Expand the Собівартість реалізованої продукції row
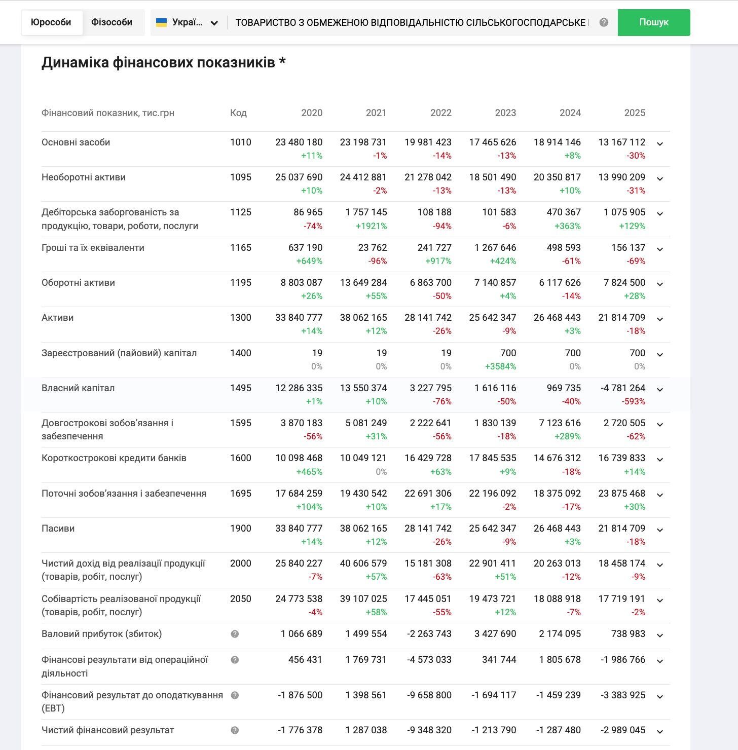Viewport: 738px width, 750px height. coord(660,601)
